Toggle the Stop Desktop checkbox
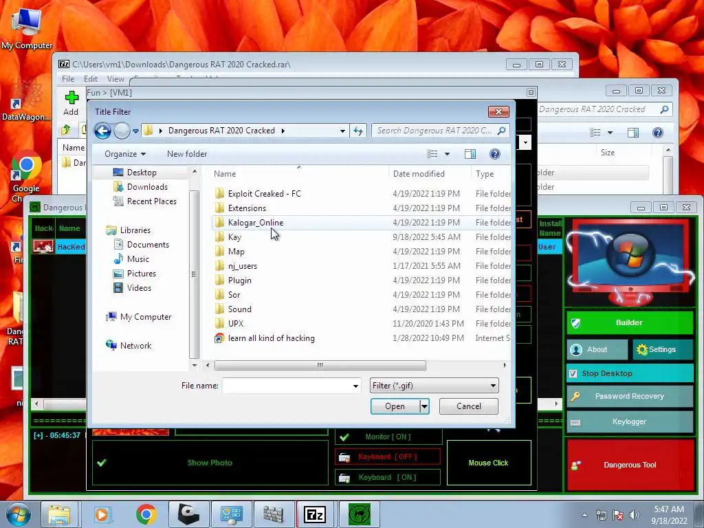The height and width of the screenshot is (528, 704). click(x=573, y=373)
